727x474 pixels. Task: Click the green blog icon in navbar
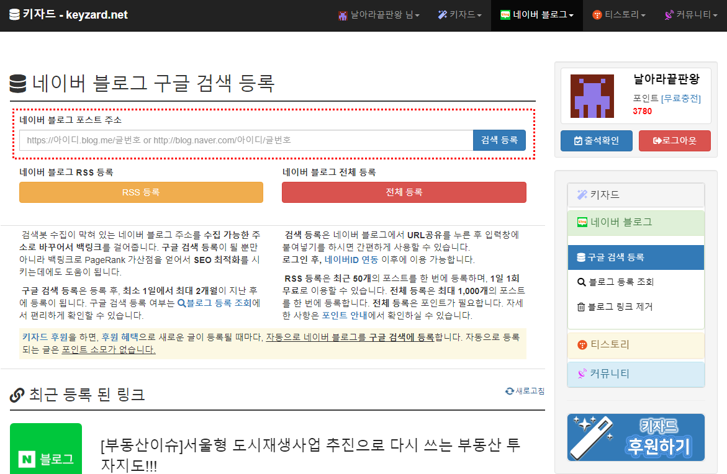(505, 15)
